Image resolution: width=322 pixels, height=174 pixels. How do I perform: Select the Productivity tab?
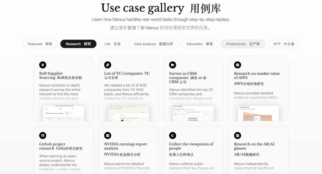pyautogui.click(x=243, y=44)
